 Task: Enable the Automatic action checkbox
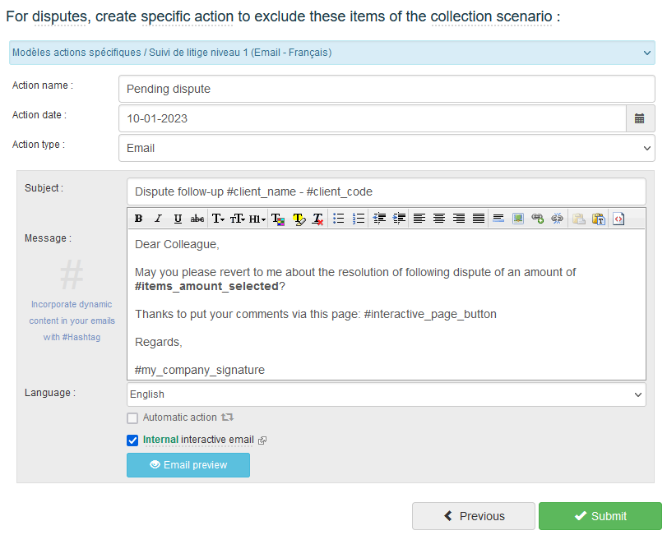pyautogui.click(x=132, y=418)
